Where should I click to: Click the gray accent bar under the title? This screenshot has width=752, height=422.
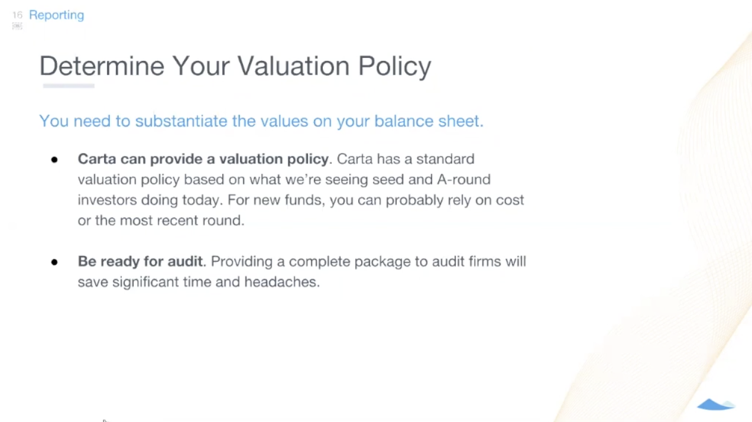coord(69,86)
